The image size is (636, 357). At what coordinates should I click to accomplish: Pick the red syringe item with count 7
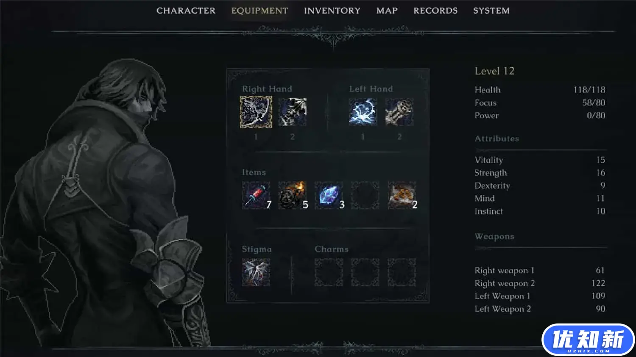click(x=256, y=195)
